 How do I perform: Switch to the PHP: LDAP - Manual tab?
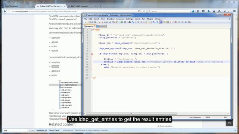[x=82, y=6]
